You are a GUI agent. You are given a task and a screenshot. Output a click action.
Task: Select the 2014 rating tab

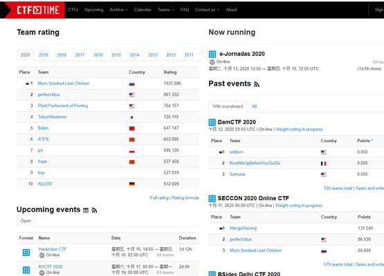coord(134,55)
